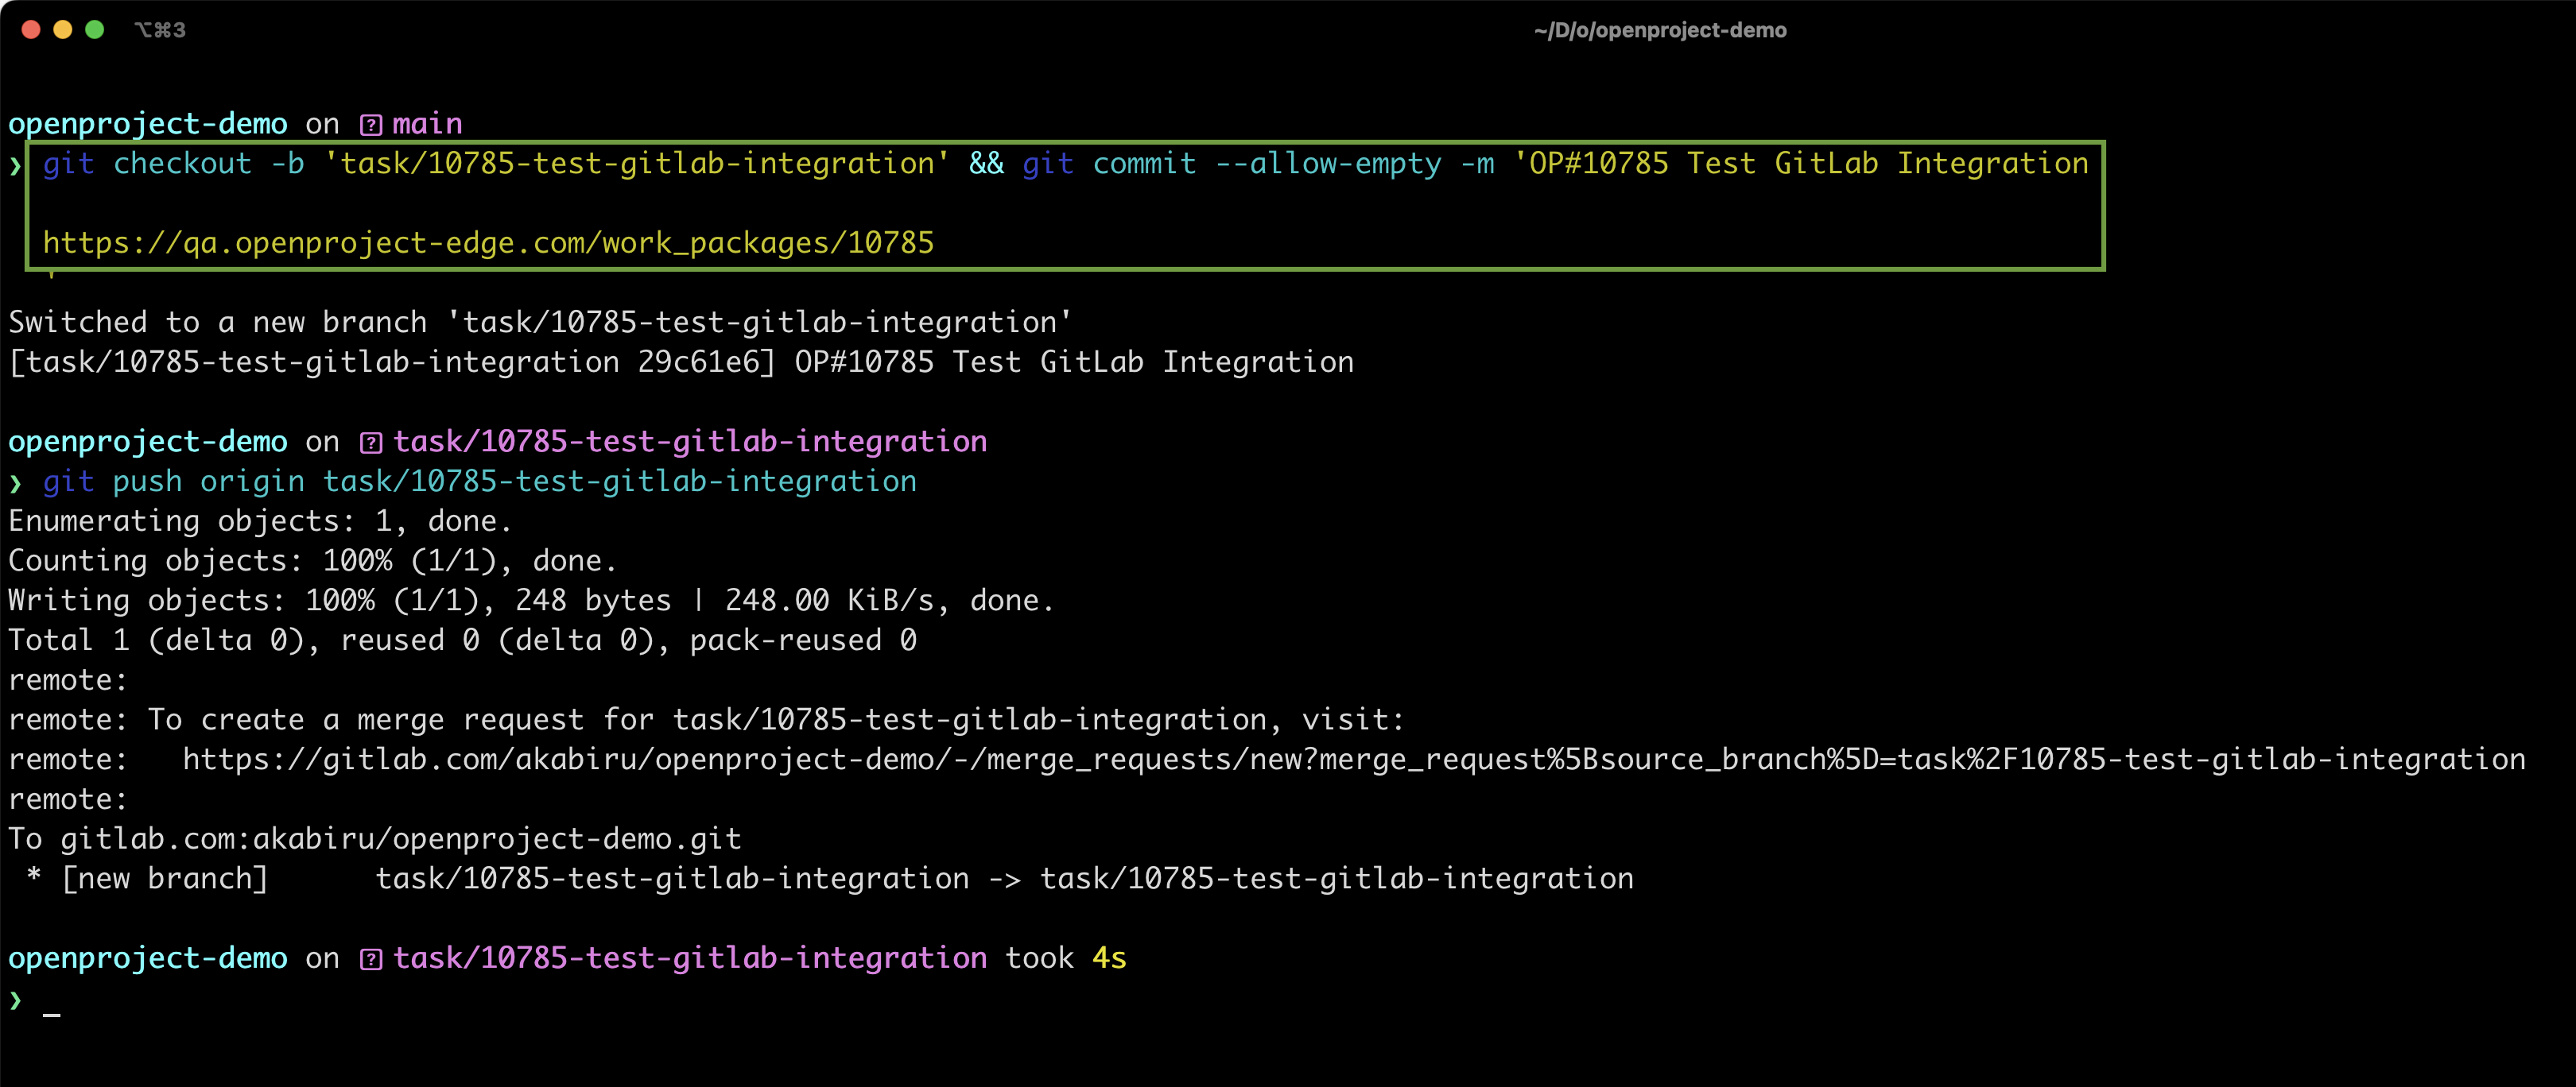Click the [new branch] output text

(x=165, y=878)
